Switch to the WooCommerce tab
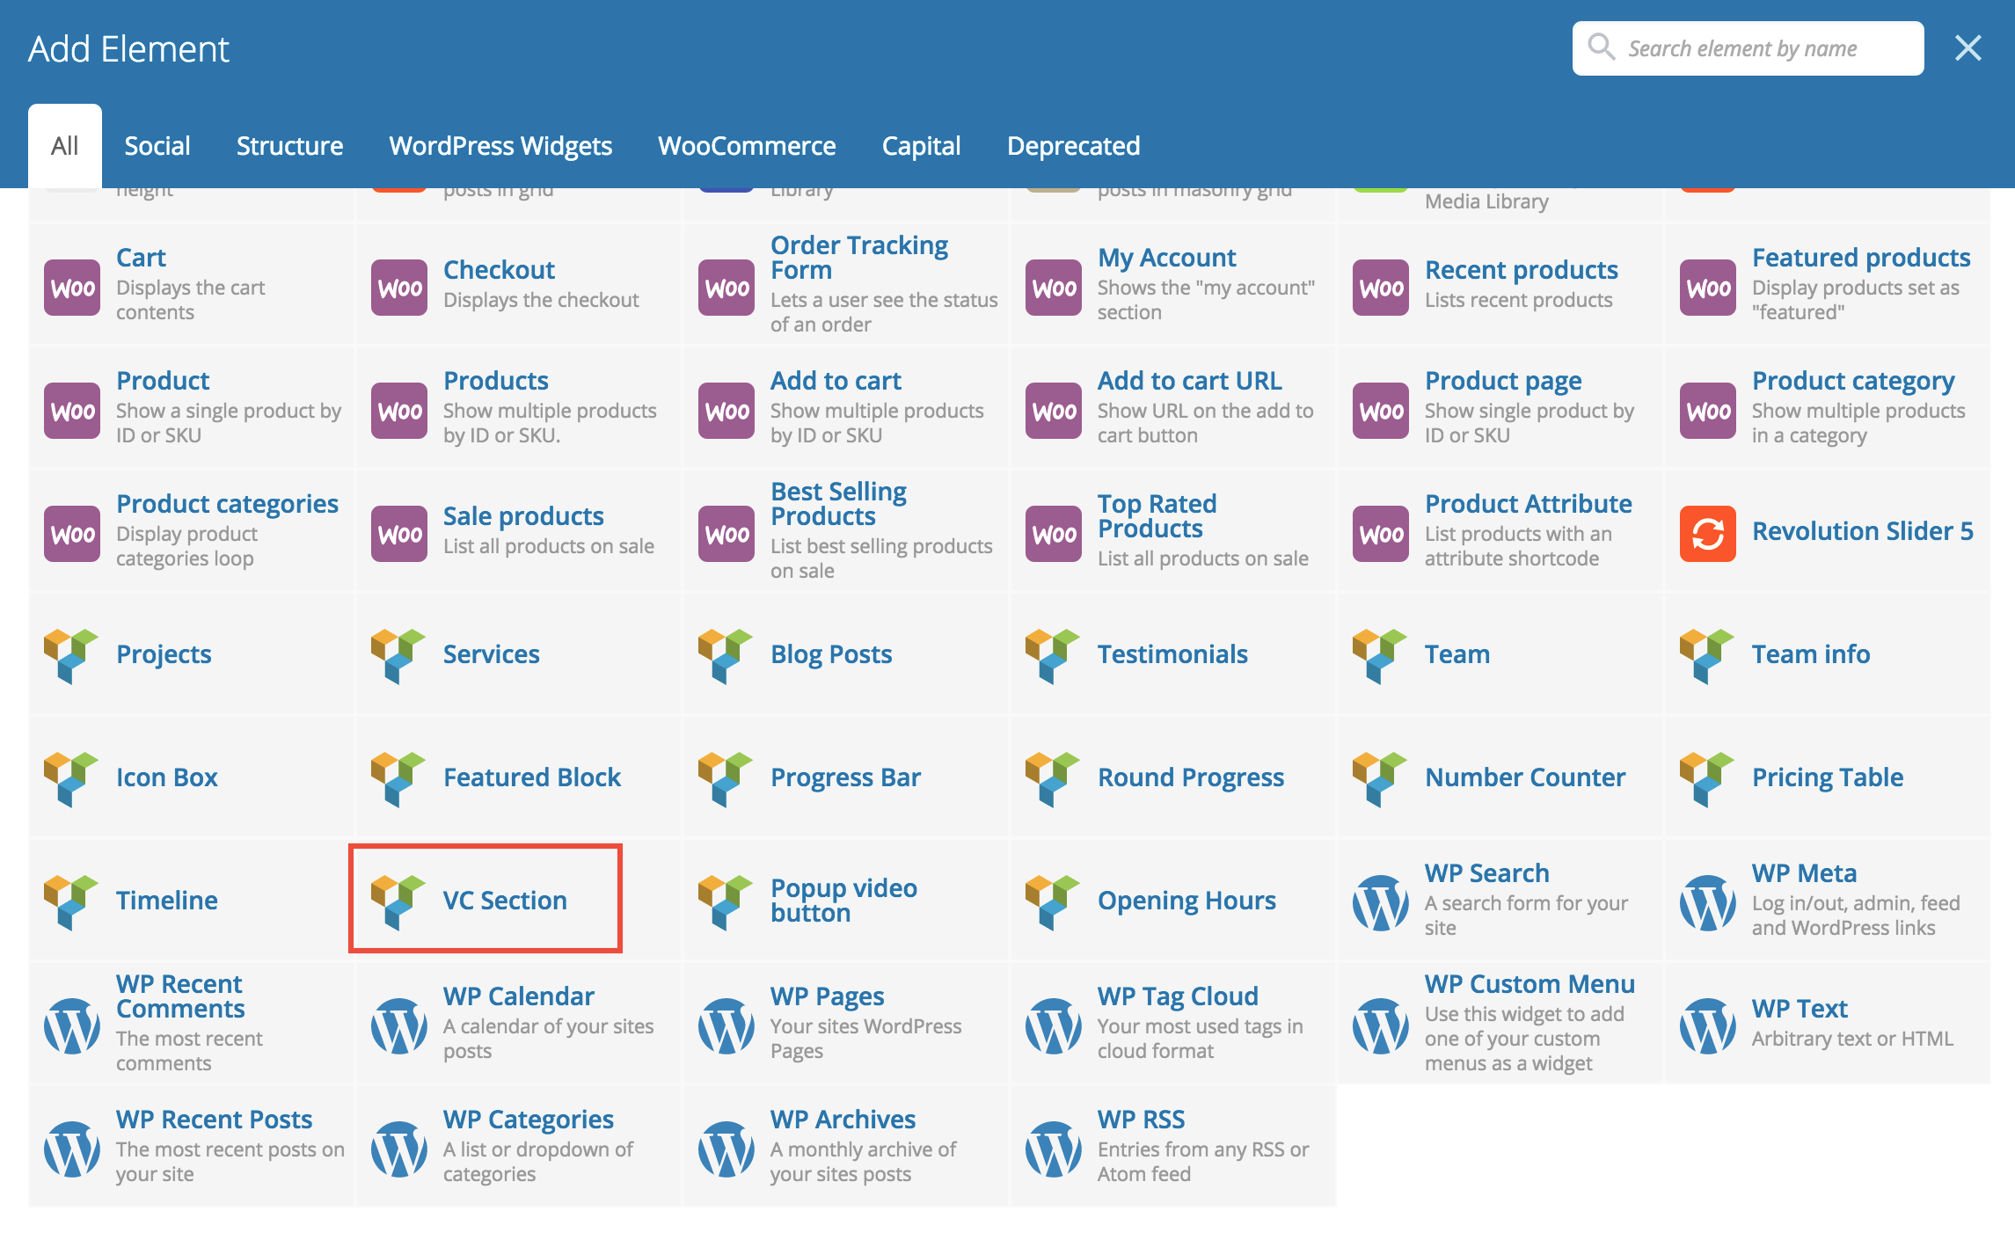The image size is (2015, 1233). (x=747, y=146)
